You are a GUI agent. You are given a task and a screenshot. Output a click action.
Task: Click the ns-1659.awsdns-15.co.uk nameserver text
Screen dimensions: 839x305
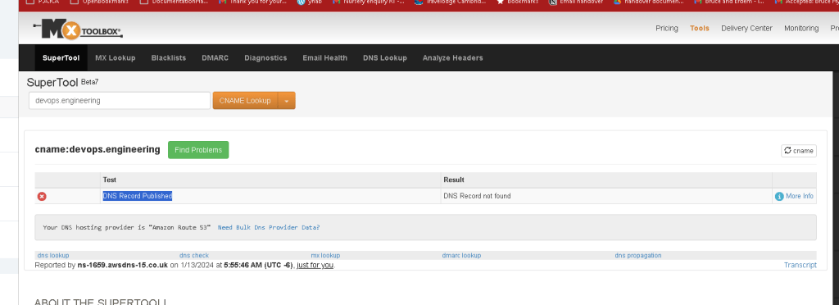pyautogui.click(x=123, y=266)
